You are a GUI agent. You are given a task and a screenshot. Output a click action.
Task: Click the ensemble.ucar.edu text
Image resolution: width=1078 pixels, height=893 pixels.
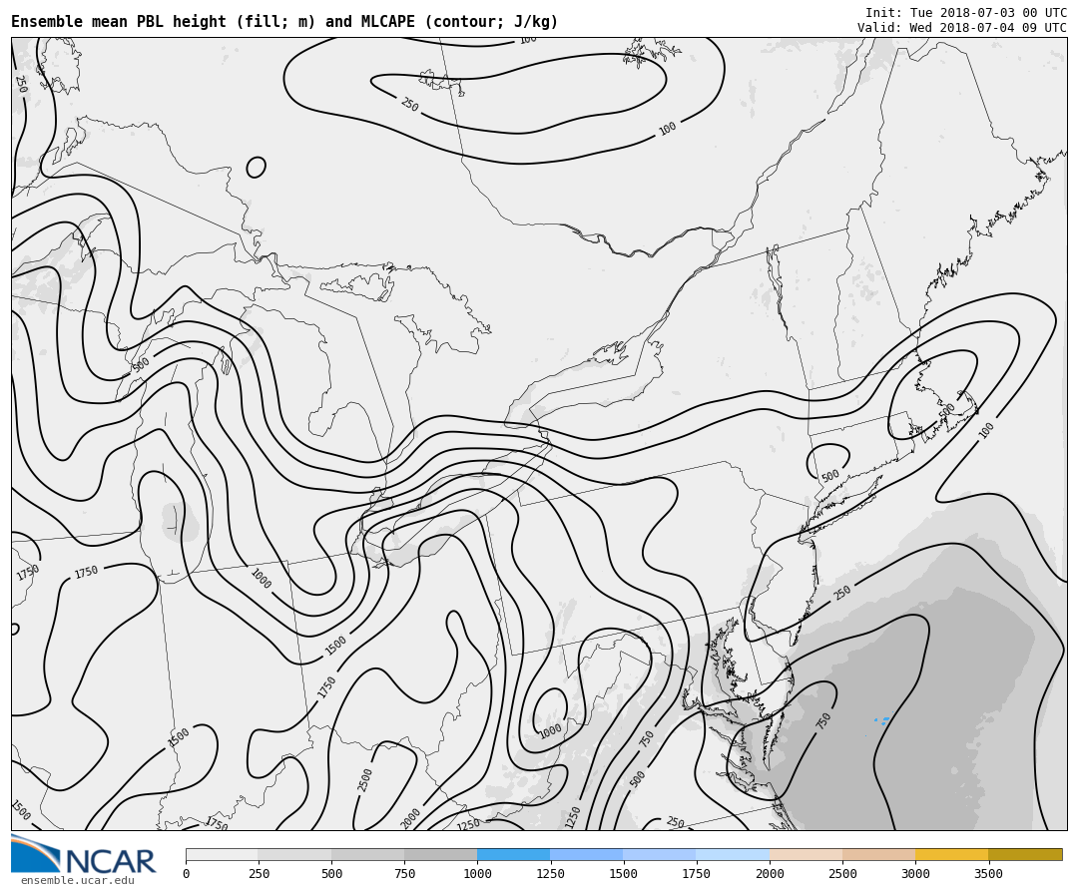tap(78, 881)
